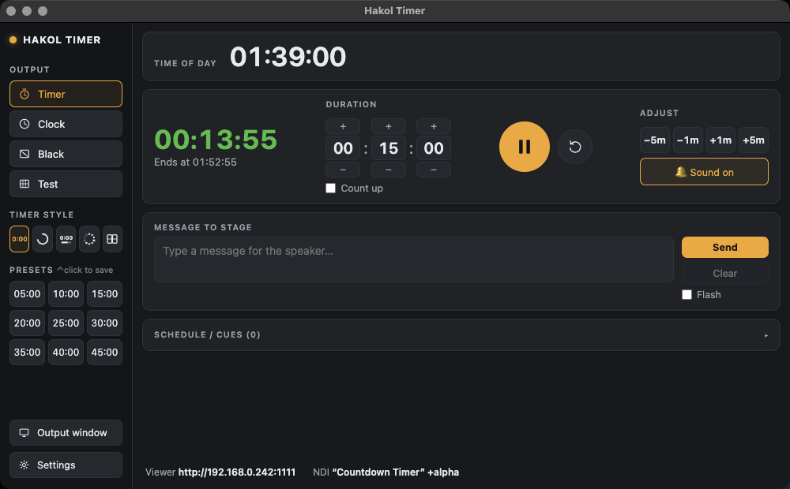Open the Output window

66,433
